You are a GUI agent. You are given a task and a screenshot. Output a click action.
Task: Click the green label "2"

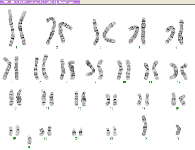57,47
